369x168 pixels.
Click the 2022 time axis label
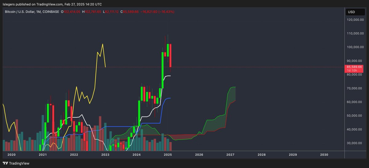[74, 154]
